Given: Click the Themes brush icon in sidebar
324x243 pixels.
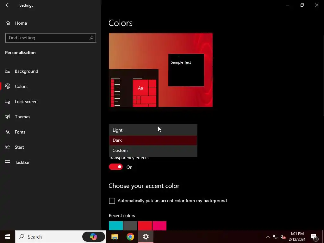Looking at the screenshot, I should tap(8, 117).
